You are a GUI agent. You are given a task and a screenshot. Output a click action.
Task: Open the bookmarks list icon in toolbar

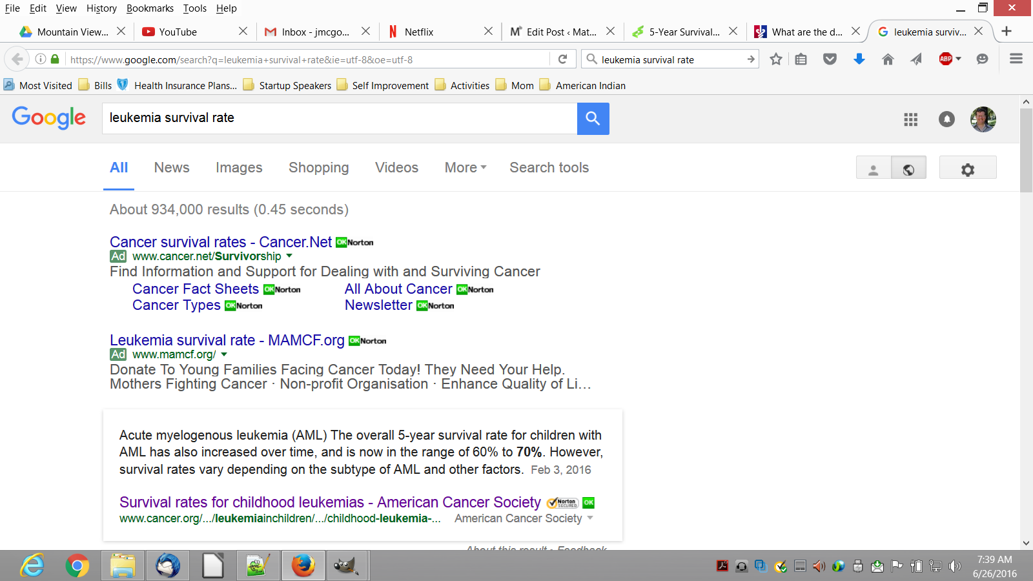pos(801,59)
